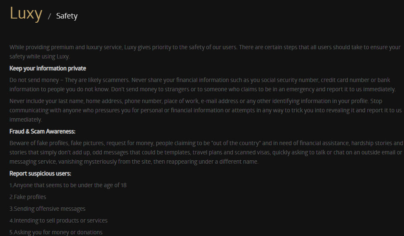This screenshot has height=236, width=404.
Task: Click the "Keep your information private" heading
Action: point(48,68)
